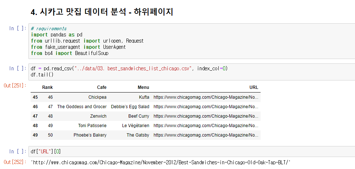Screen dimensions: 355x169
Task: Click the CSV file path string in read_csv
Action: (x=133, y=68)
